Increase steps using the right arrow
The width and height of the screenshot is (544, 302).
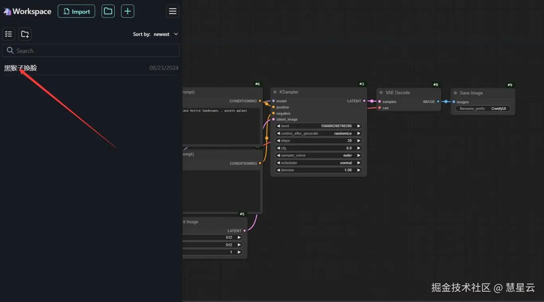click(359, 141)
